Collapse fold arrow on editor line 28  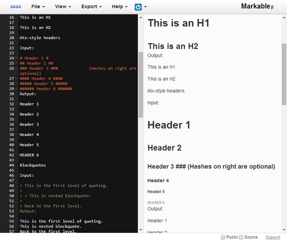[x=16, y=84]
